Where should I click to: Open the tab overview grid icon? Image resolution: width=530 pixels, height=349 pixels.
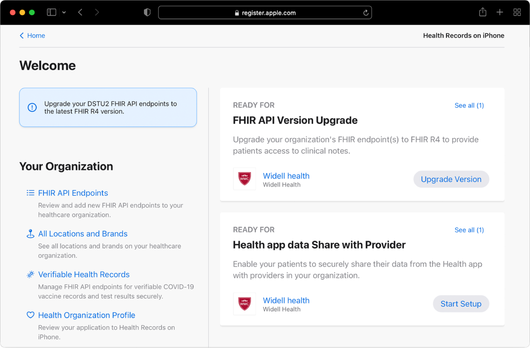(517, 12)
